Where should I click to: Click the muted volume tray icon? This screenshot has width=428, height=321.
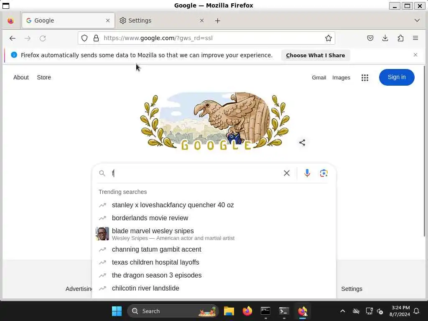pos(380,311)
